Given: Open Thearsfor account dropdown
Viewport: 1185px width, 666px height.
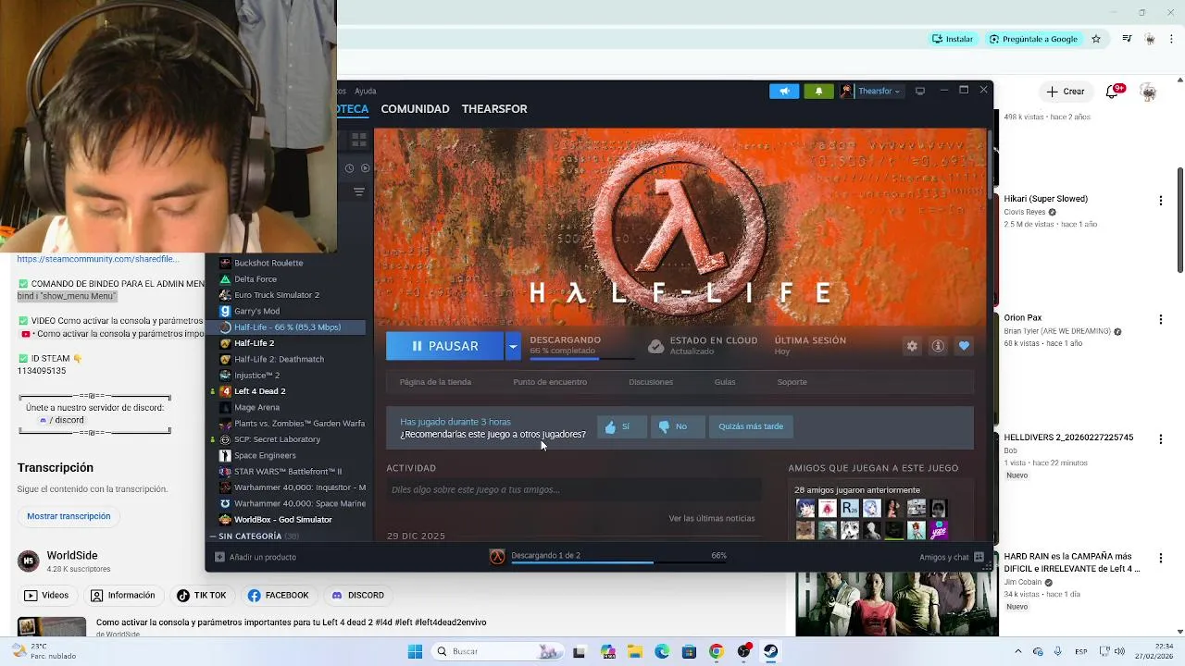Looking at the screenshot, I should 870,91.
